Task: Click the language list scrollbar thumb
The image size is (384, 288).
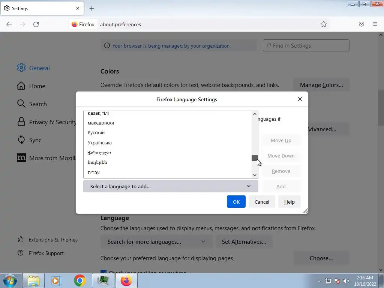Action: (255, 158)
